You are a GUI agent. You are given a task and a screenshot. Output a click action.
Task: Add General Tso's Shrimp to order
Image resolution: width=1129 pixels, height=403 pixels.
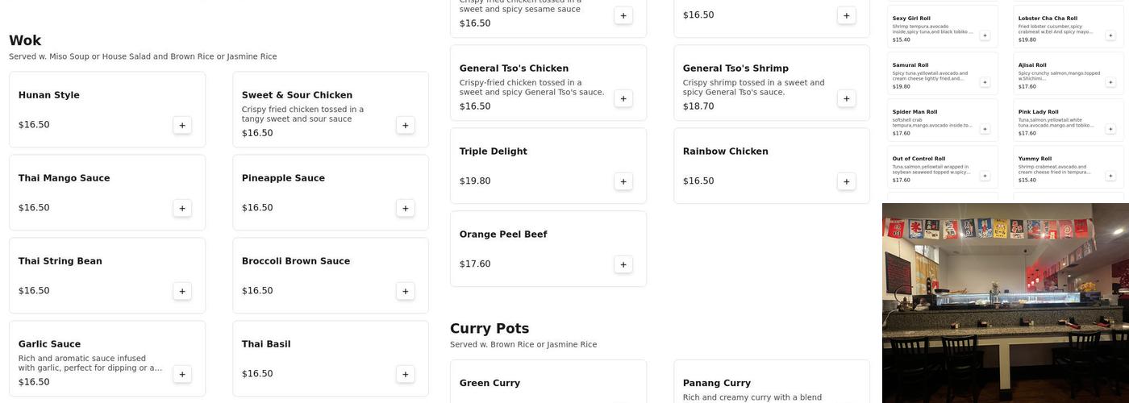click(847, 98)
